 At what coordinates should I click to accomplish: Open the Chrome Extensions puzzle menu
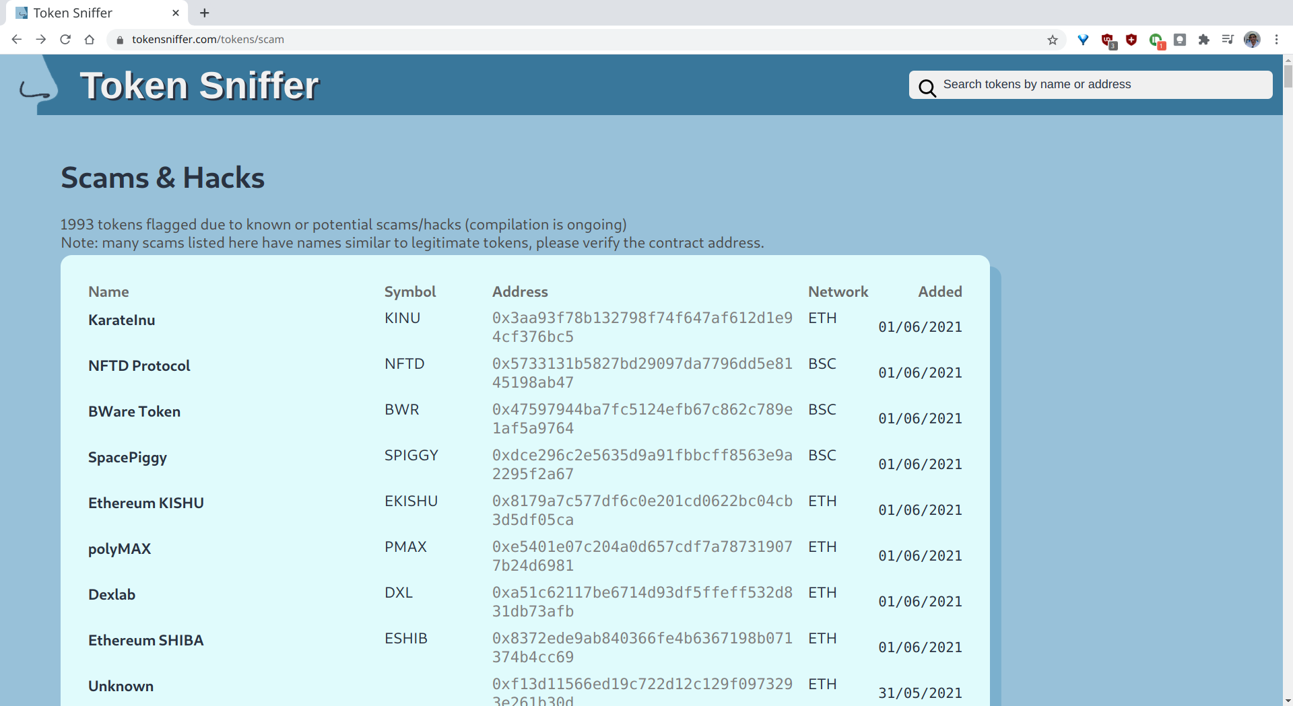(1204, 40)
